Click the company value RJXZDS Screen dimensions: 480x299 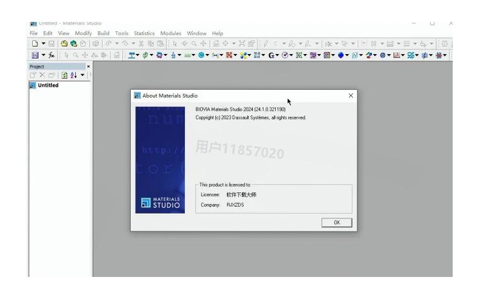click(235, 205)
